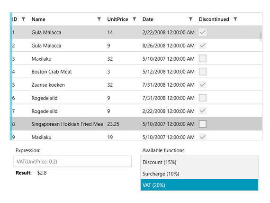Toggle Discontinued checkbox in row 9
This screenshot has width=270, height=203.
(203, 137)
